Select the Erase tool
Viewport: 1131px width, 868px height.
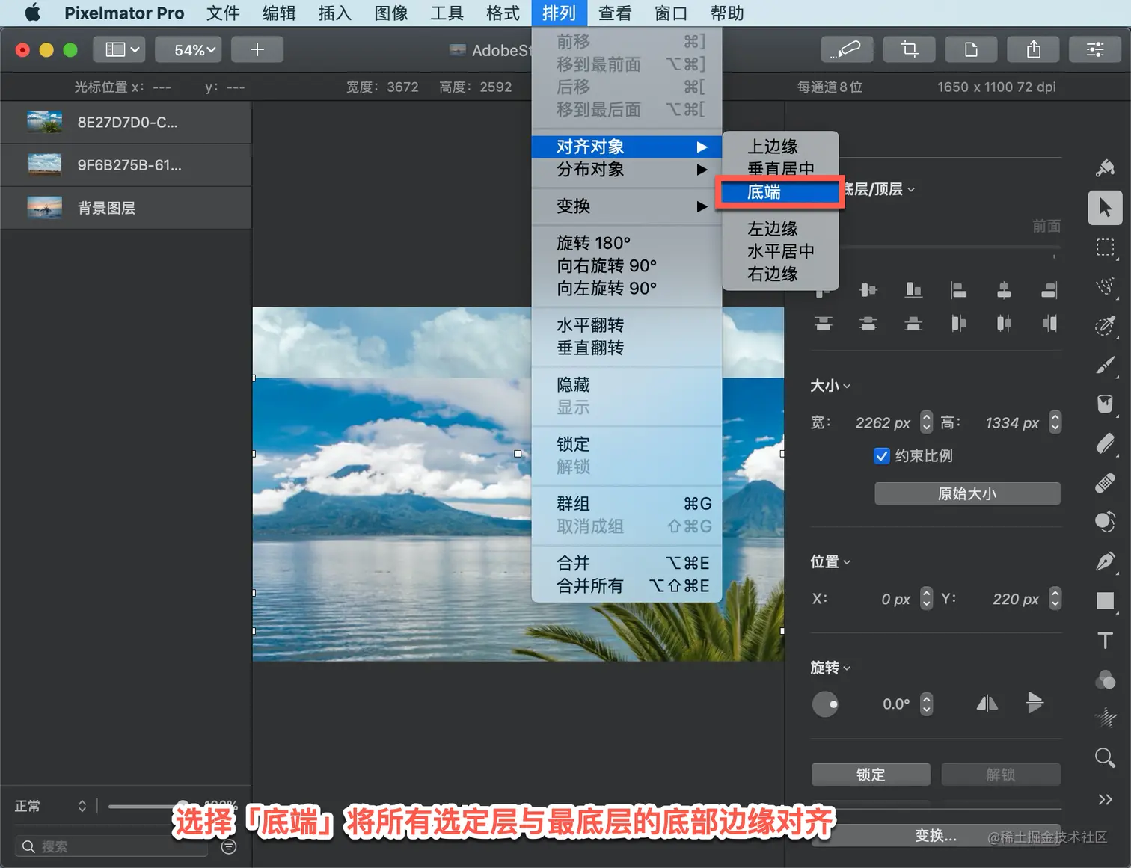click(1105, 443)
